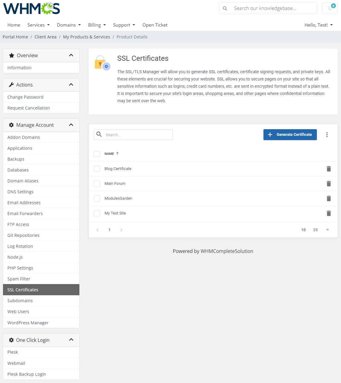Open Email Addresses sidebar item

41,203
